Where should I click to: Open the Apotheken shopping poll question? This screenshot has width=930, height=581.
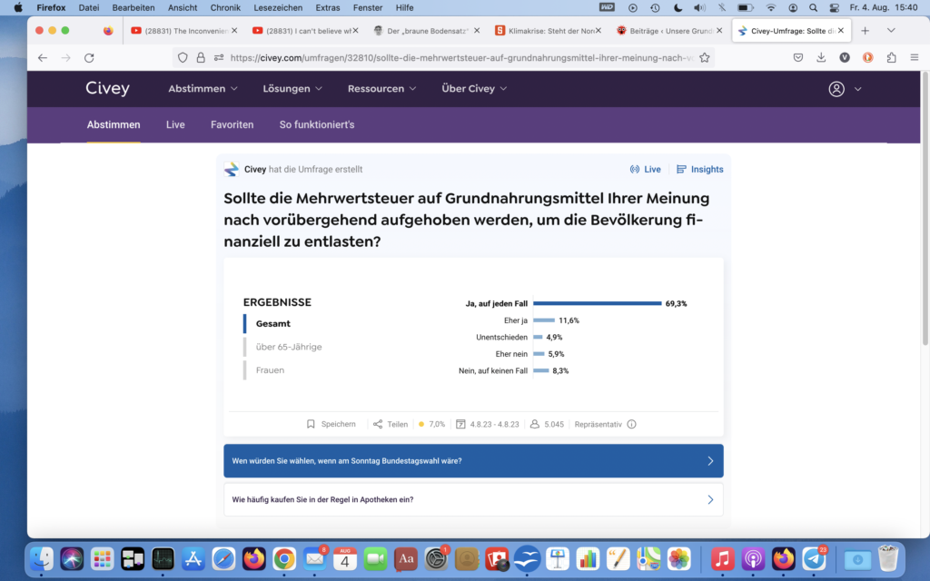point(473,499)
